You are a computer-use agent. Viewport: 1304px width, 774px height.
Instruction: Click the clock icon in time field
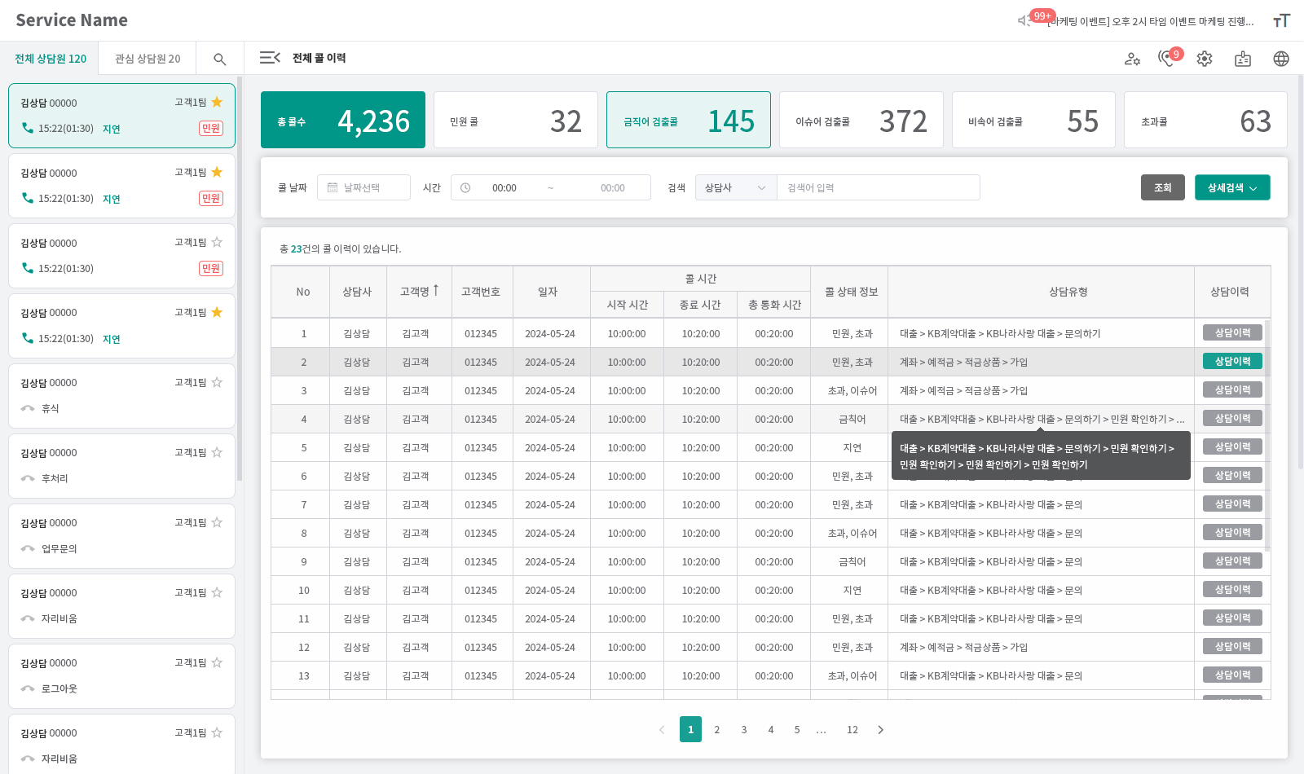[x=465, y=187]
